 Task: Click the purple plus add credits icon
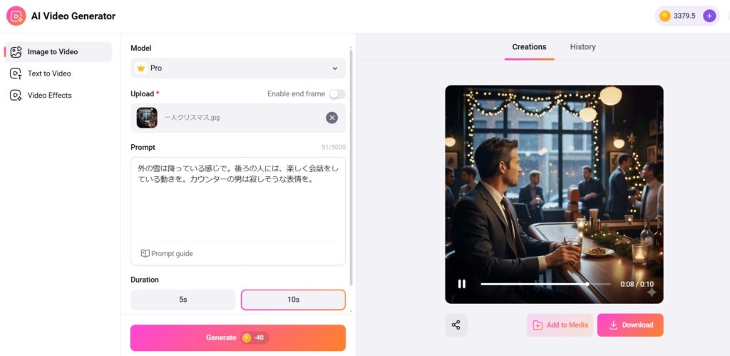click(709, 16)
